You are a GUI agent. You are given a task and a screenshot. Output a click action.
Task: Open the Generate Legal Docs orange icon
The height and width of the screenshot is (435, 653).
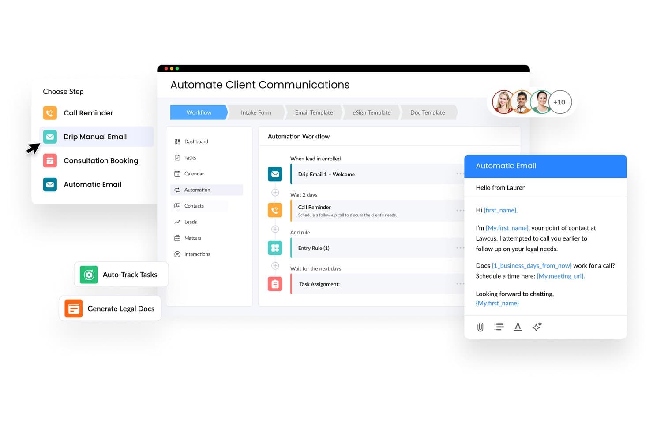(x=74, y=309)
